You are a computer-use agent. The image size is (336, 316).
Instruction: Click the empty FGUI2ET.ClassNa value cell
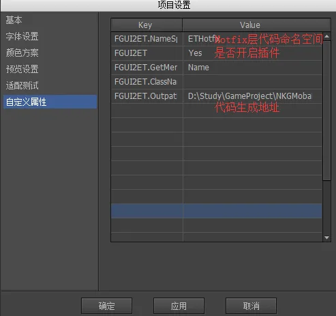point(252,82)
